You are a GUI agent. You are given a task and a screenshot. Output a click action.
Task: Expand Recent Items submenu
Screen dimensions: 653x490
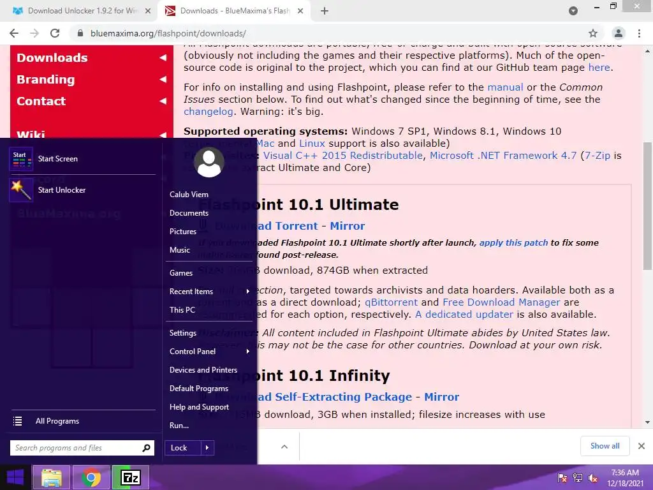tap(248, 291)
